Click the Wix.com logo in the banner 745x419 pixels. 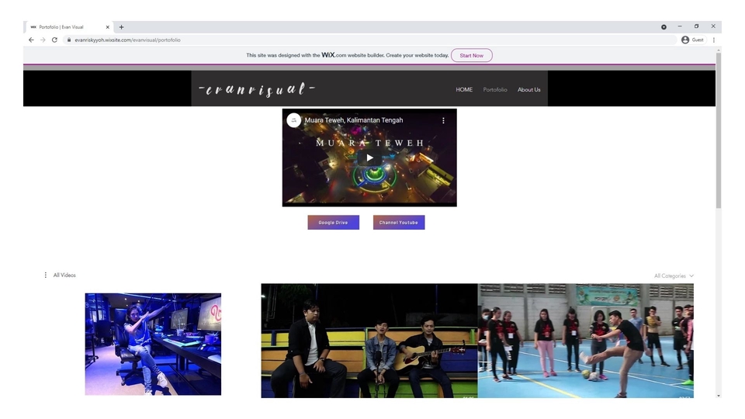pyautogui.click(x=334, y=55)
